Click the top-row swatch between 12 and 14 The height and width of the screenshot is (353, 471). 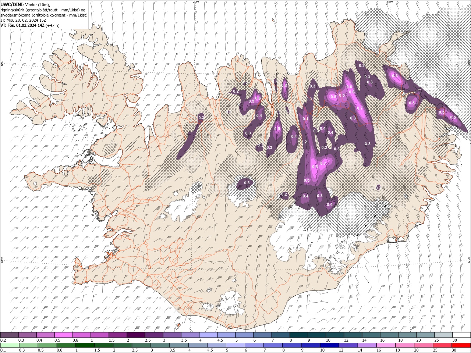tap(352, 335)
